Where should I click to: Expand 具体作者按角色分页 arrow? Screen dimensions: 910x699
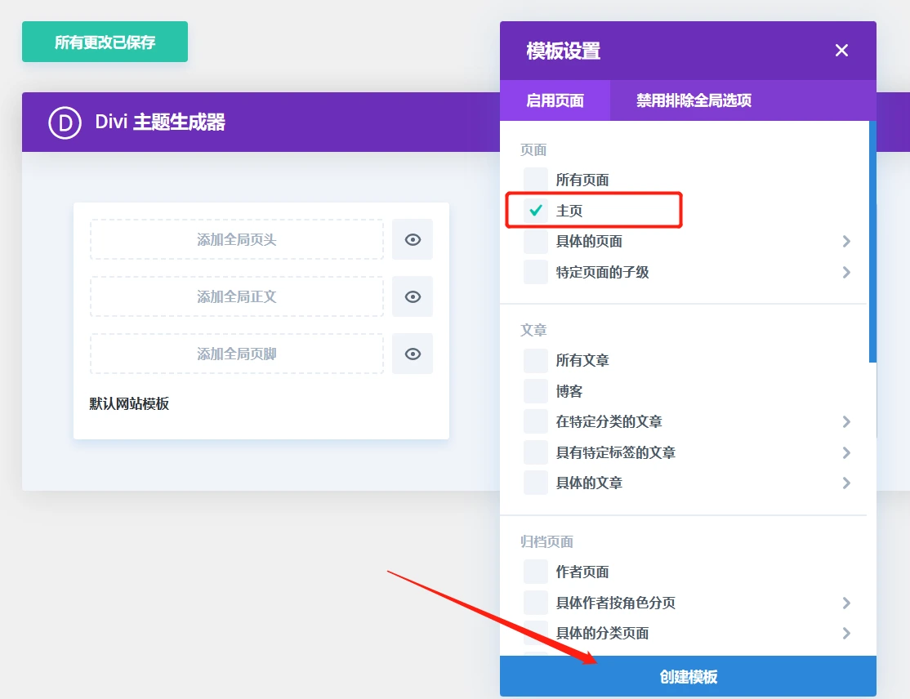tap(846, 603)
